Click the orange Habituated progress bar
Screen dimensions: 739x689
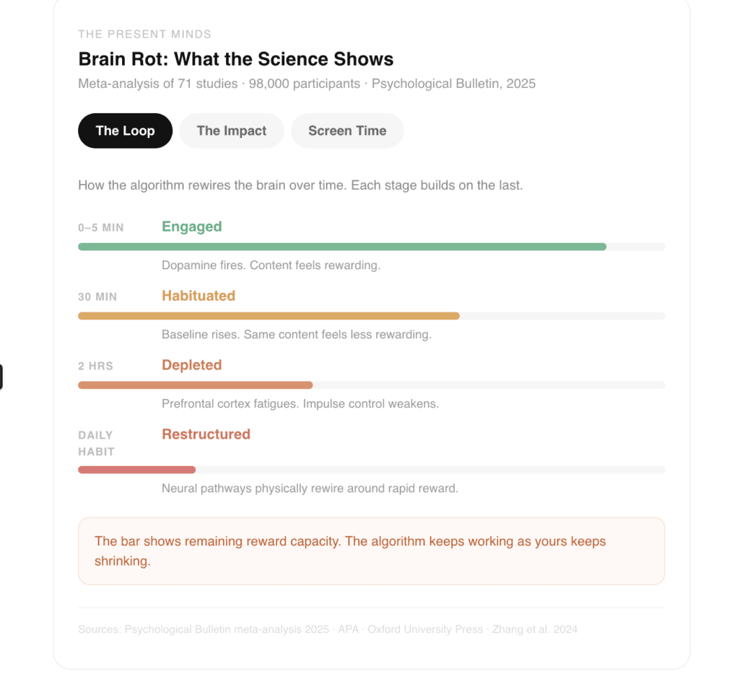coord(268,316)
